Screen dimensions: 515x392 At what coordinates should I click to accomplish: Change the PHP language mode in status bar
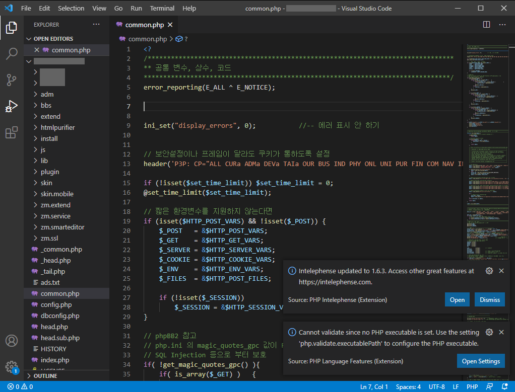tap(472, 387)
